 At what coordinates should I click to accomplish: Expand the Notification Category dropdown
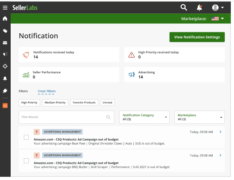(x=145, y=117)
